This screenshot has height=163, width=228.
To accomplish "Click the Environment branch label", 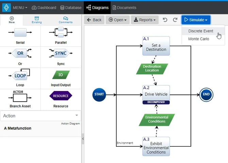I will 125,143.
